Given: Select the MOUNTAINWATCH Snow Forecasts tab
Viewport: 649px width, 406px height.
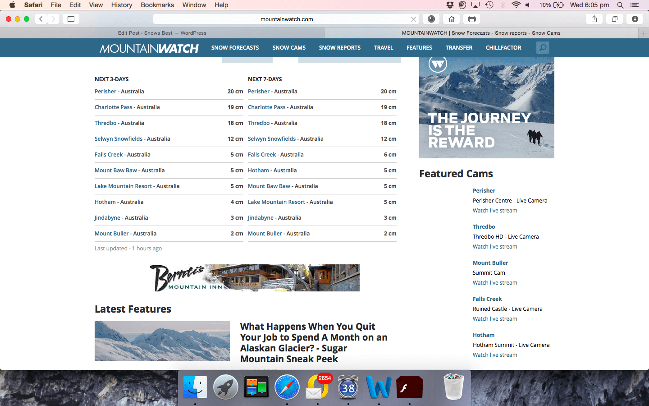Looking at the screenshot, I should point(481,33).
